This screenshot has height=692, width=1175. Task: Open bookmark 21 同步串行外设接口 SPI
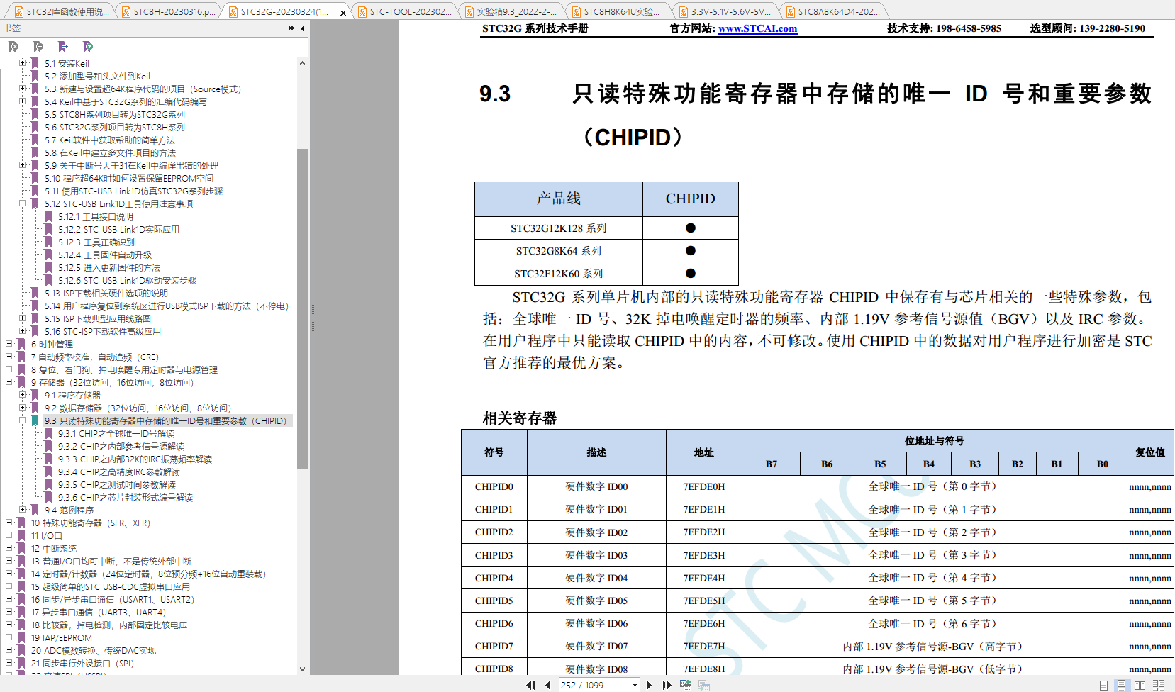click(x=82, y=663)
